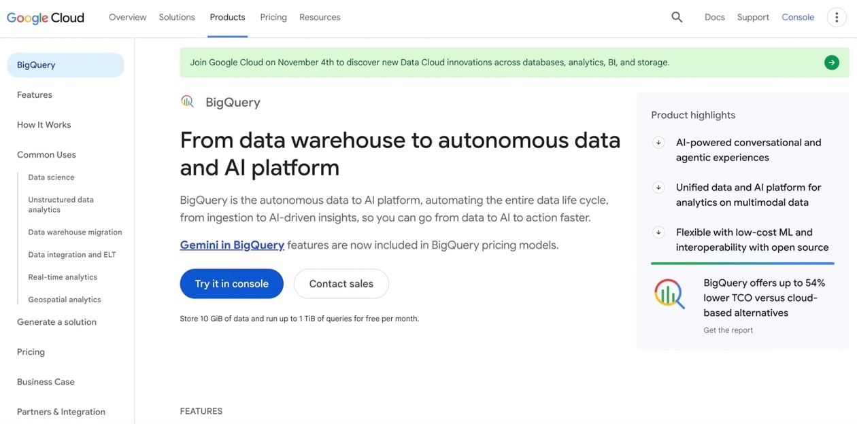Open the Pricing item in top navigation

coord(273,17)
